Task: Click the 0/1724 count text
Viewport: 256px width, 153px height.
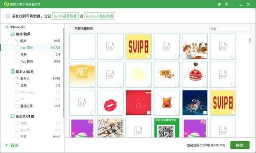Action: (x=55, y=48)
